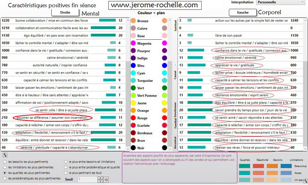308x185 pixels.
Task: Click the Limitations 'Beaucoup' blue swatch
Action: point(286,166)
